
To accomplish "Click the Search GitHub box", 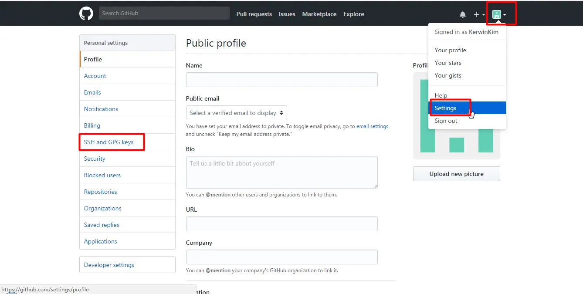I will click(164, 14).
